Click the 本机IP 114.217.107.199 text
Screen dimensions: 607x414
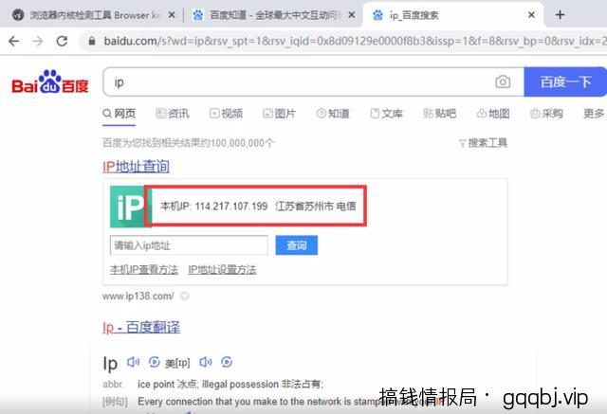click(x=213, y=206)
